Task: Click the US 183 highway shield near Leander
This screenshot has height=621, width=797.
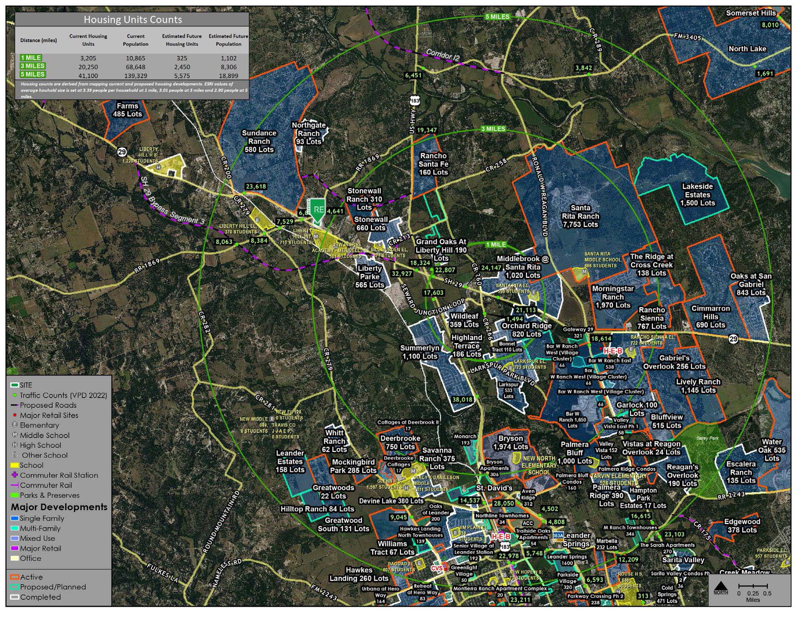Action: coord(505,547)
